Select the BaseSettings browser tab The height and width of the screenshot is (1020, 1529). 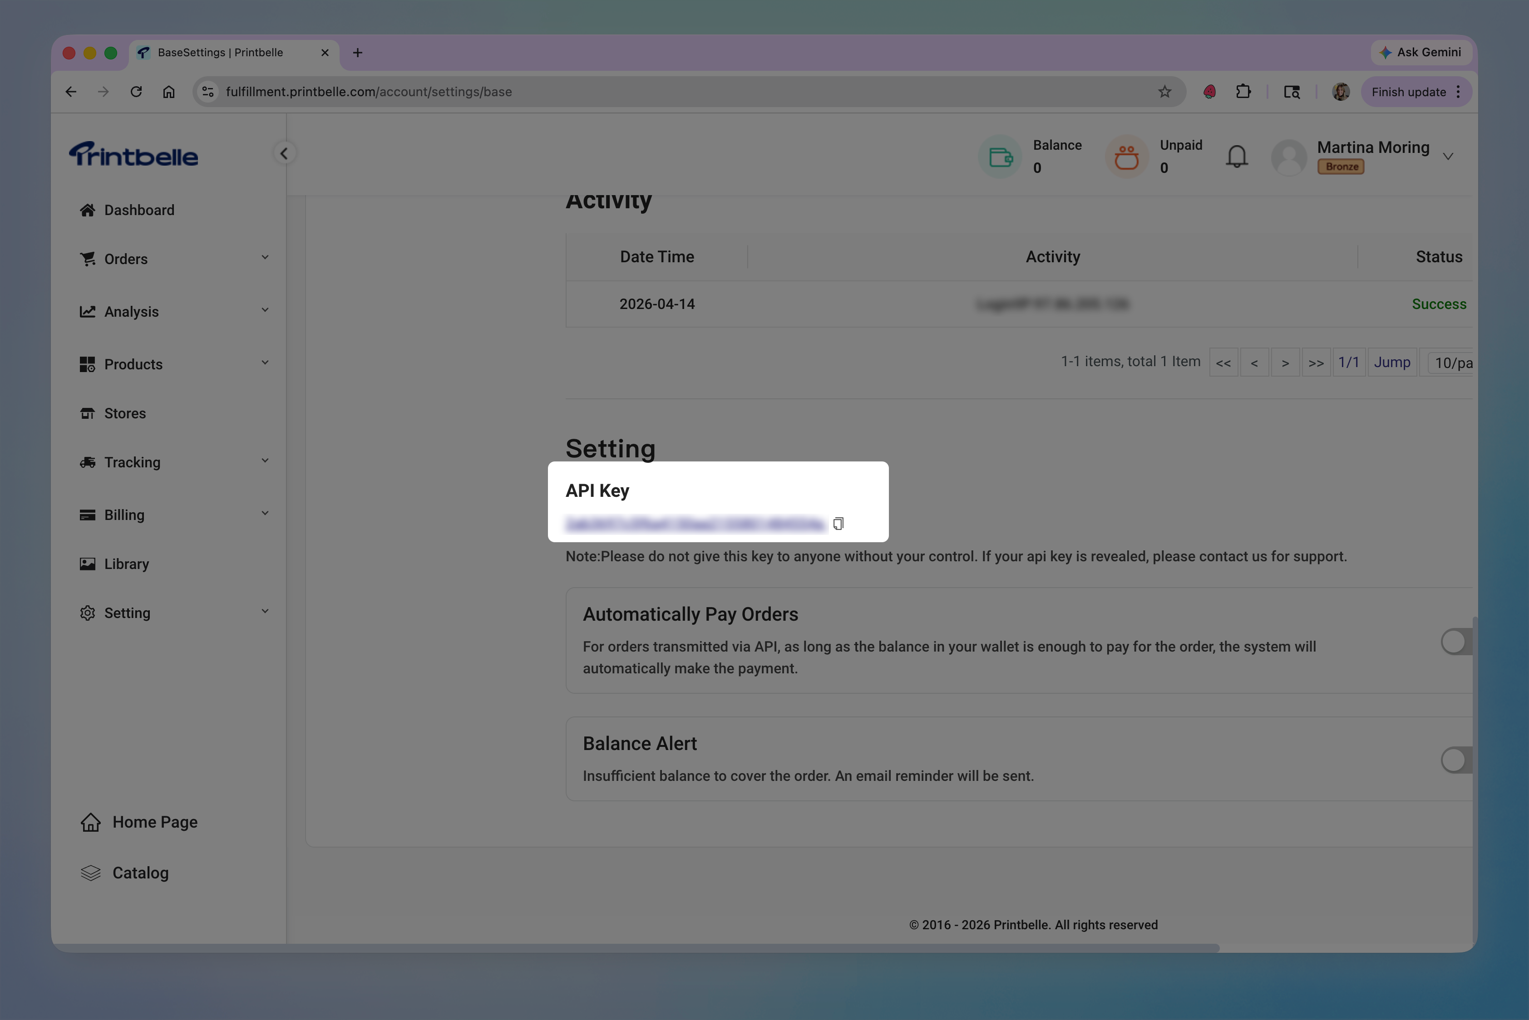(x=220, y=53)
